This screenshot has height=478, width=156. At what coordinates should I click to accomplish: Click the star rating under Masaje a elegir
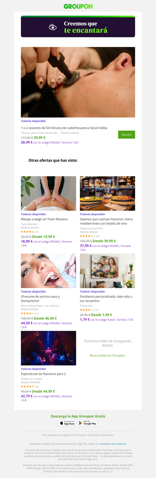(27, 232)
